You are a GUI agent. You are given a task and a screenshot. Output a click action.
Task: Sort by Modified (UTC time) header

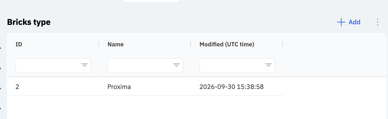point(227,44)
